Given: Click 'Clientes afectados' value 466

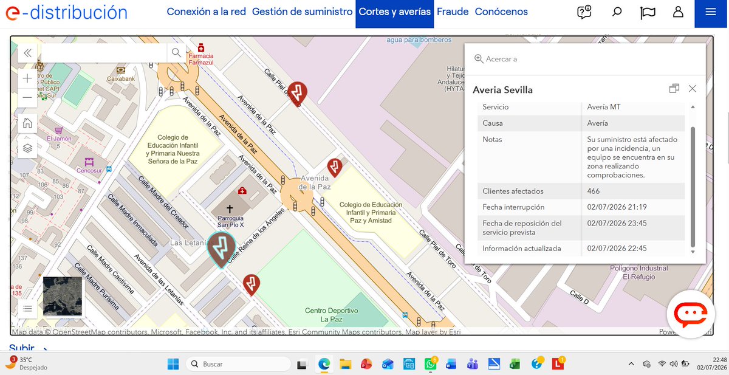Looking at the screenshot, I should (x=594, y=191).
